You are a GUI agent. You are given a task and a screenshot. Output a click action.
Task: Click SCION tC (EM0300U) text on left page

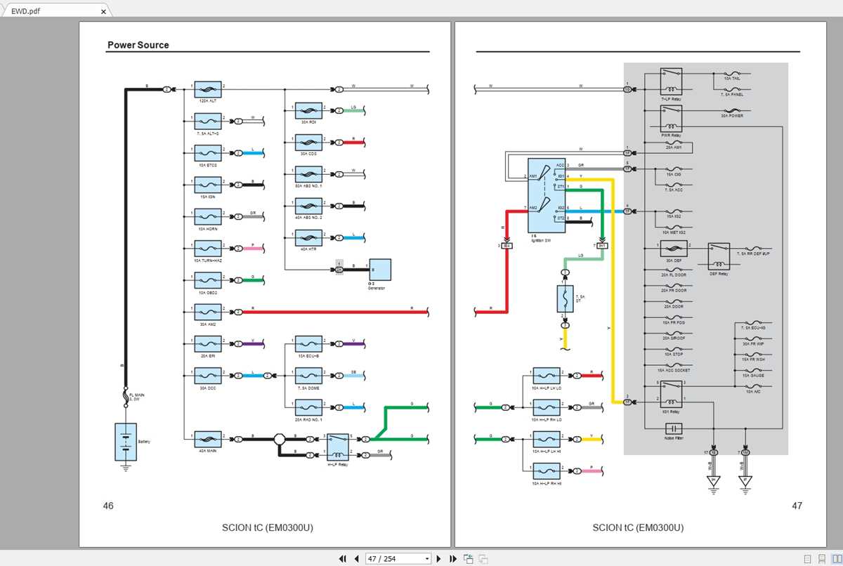click(x=267, y=528)
